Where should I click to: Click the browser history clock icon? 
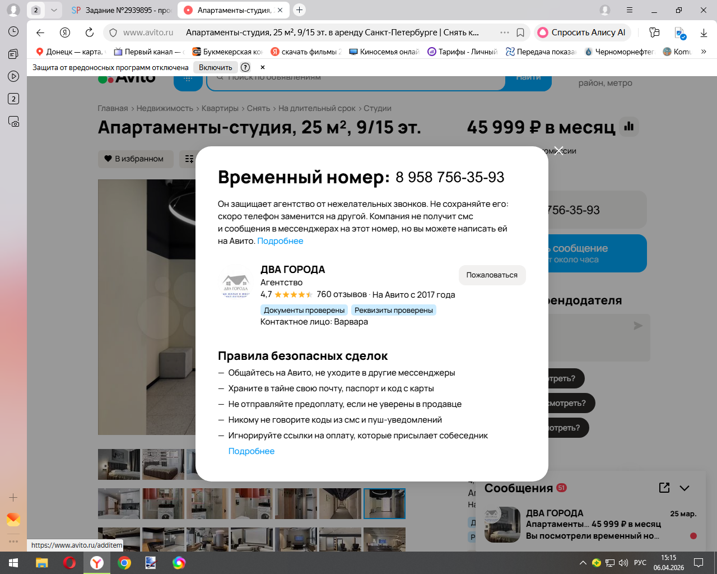click(x=13, y=32)
